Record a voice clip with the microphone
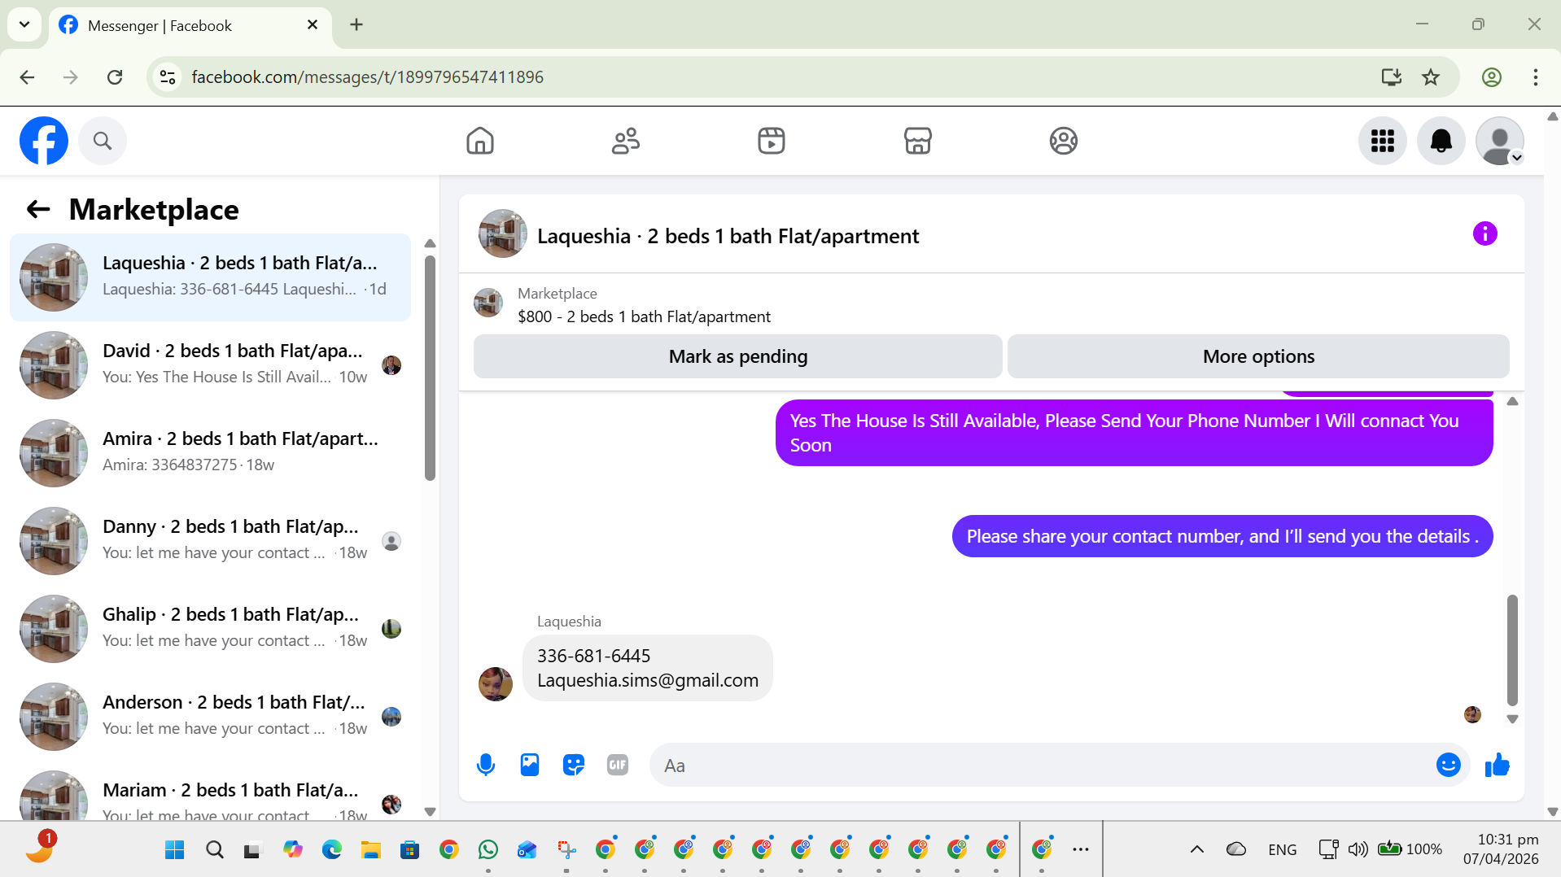The width and height of the screenshot is (1561, 877). pyautogui.click(x=486, y=765)
